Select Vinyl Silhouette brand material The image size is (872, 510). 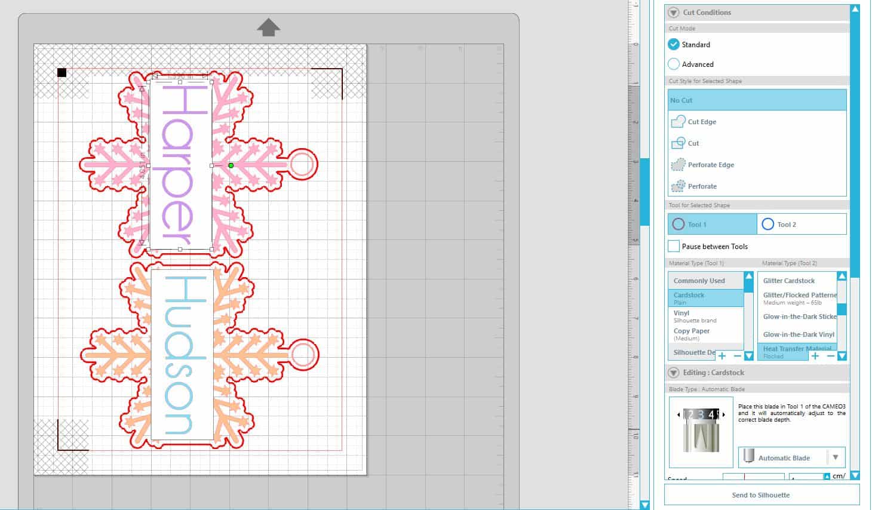pyautogui.click(x=706, y=316)
